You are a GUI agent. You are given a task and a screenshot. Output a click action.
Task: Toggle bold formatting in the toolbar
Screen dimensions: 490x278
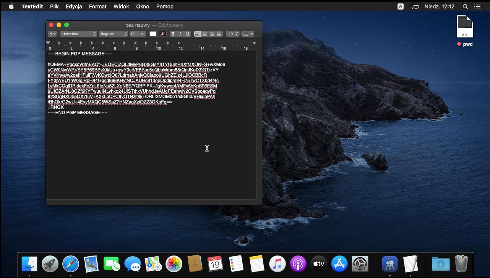(173, 34)
